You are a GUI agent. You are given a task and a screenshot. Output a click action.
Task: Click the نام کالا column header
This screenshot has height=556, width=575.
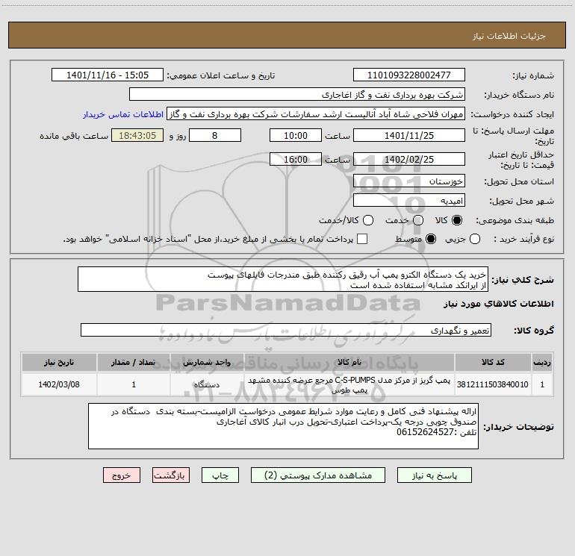click(x=349, y=362)
